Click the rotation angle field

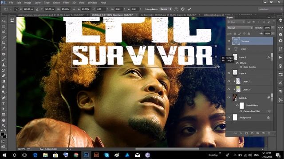coord(101,9)
